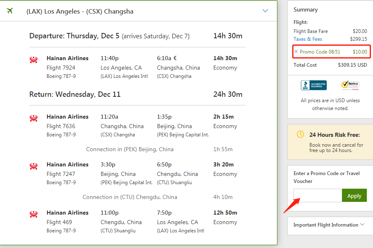Click Connection in (CTU) Chengdu, China row
Image resolution: width=373 pixels, height=248 pixels.
(x=130, y=197)
